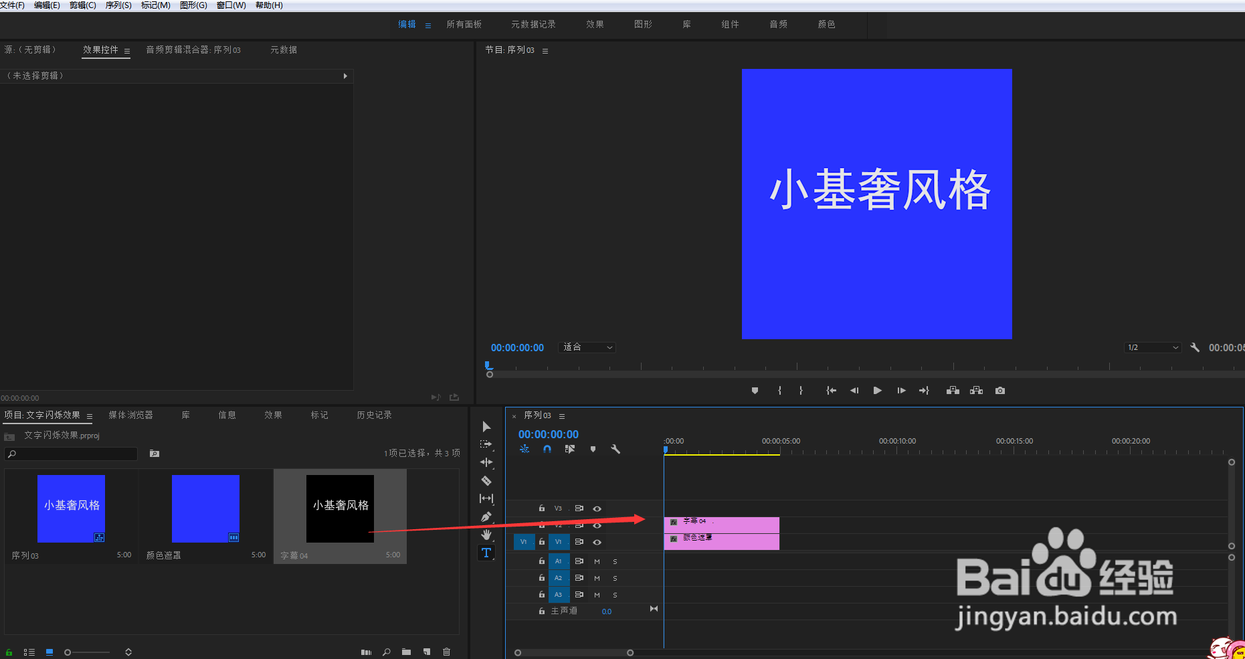Click the New Item icon

point(427,652)
